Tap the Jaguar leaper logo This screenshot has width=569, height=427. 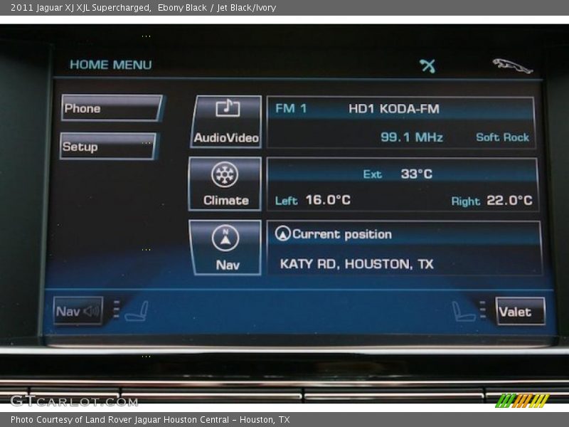(512, 66)
